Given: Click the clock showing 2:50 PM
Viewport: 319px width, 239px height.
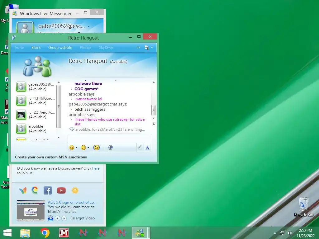Looking at the screenshot, I should [x=305, y=231].
